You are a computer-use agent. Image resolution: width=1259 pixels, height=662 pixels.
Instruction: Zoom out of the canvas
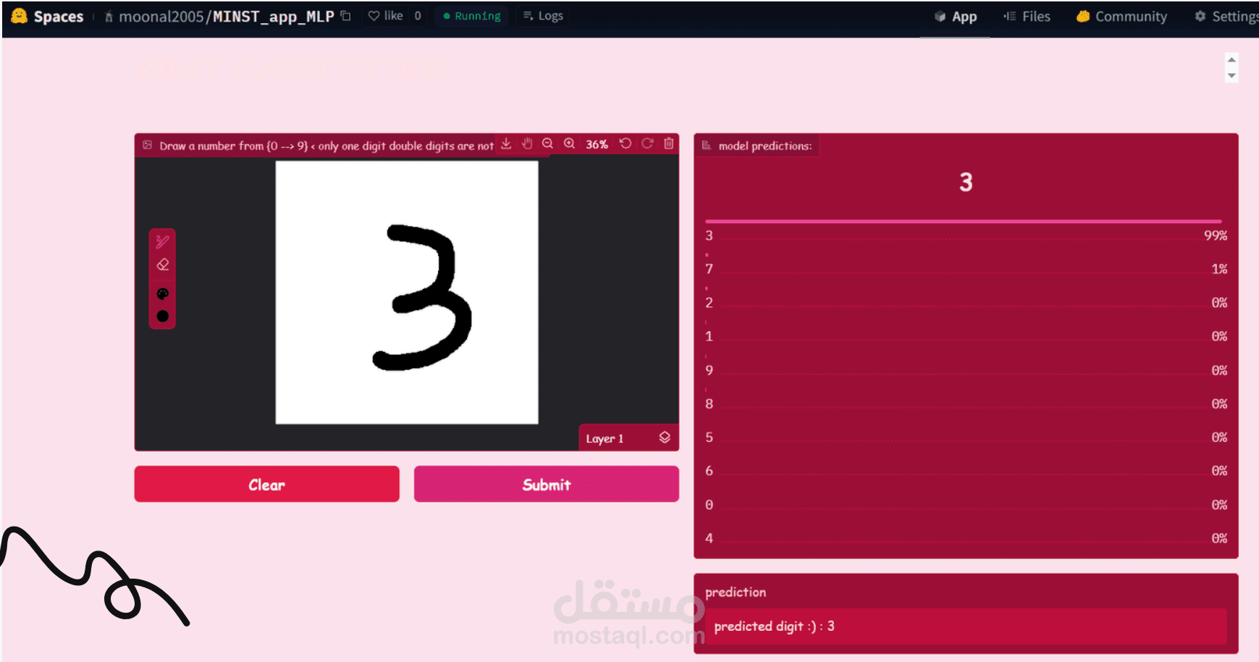[548, 143]
